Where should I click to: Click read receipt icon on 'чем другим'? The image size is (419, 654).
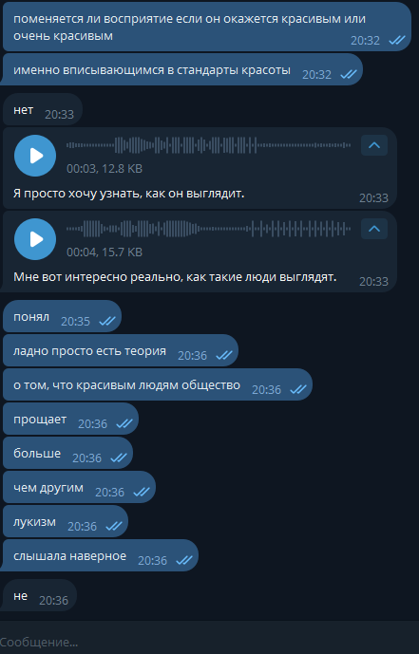click(141, 493)
